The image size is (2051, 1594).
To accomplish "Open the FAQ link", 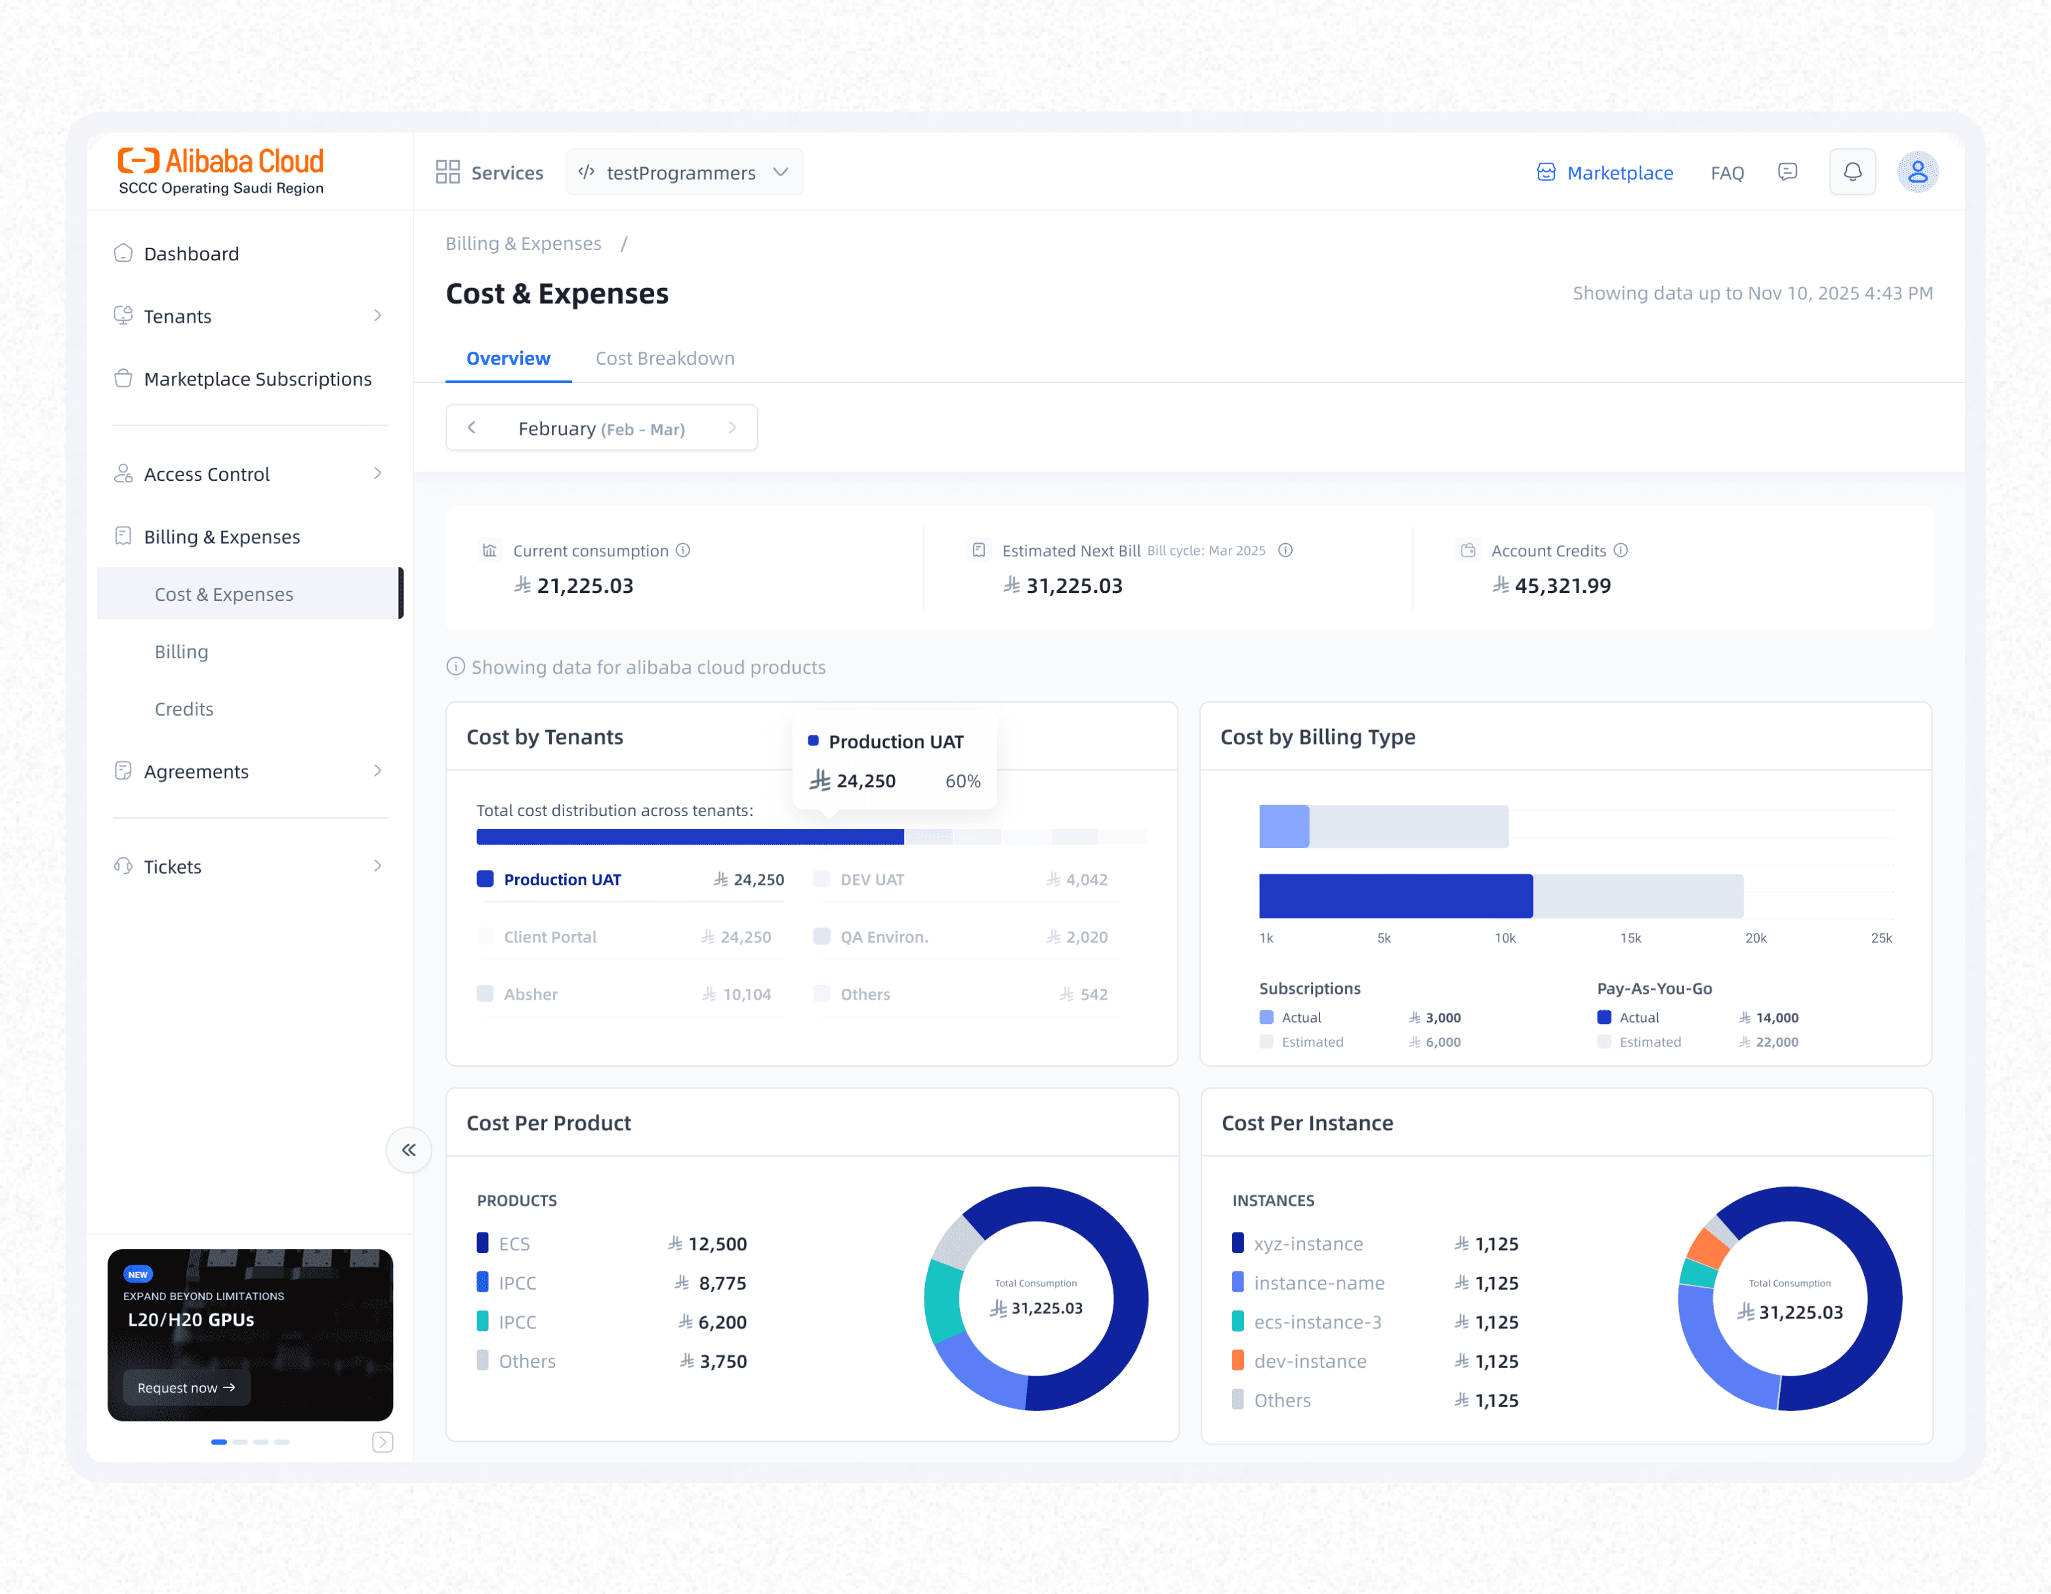I will (1727, 173).
